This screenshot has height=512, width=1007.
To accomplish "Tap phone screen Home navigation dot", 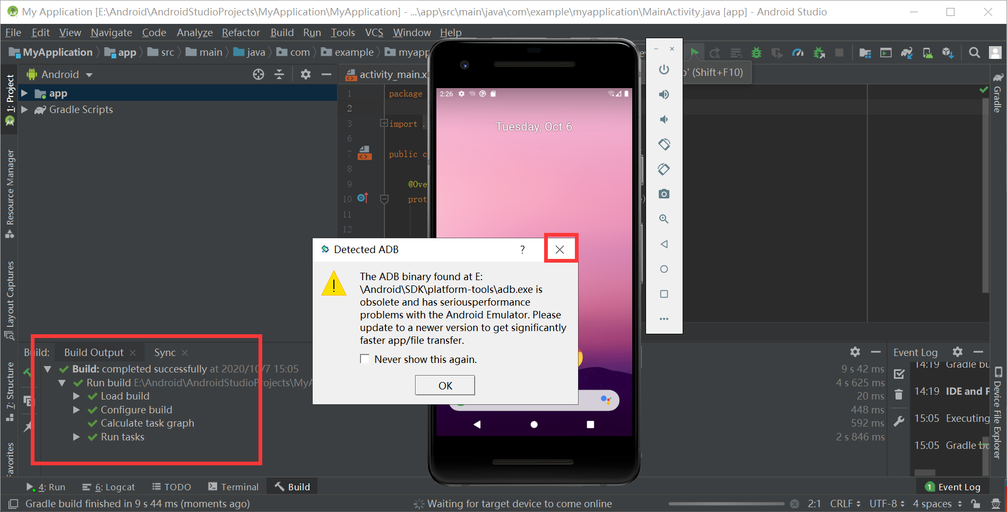I will tap(534, 424).
